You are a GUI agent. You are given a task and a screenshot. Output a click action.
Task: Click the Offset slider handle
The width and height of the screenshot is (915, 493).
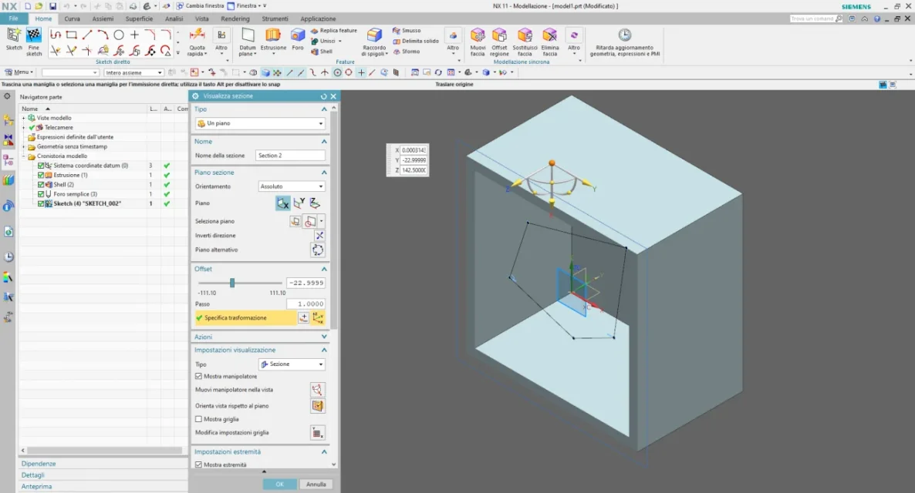(232, 283)
